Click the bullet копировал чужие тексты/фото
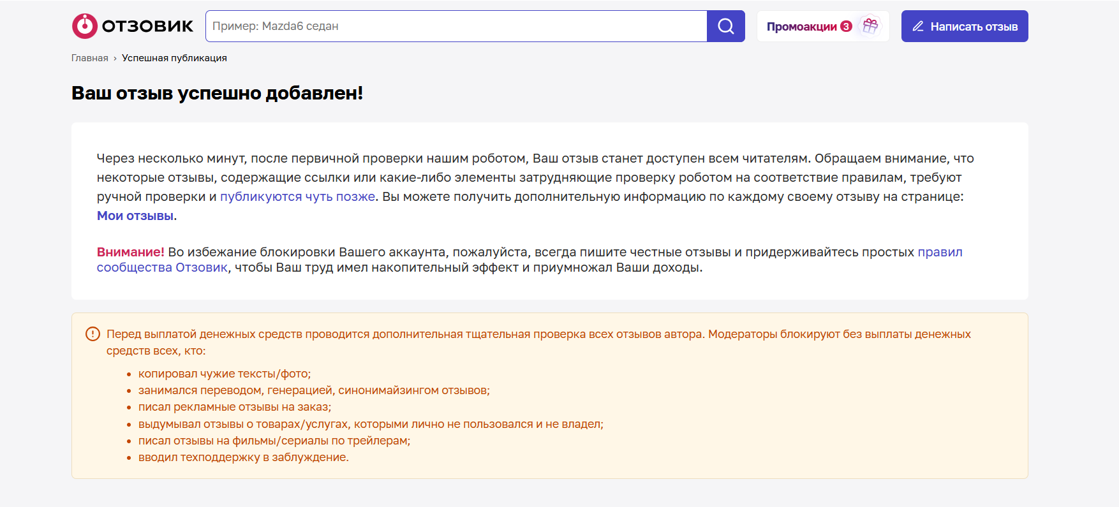1119x507 pixels. point(224,374)
